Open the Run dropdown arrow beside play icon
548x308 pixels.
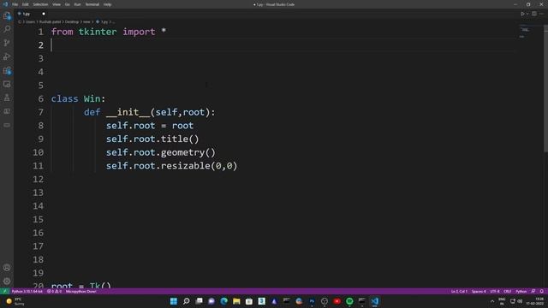pyautogui.click(x=527, y=14)
